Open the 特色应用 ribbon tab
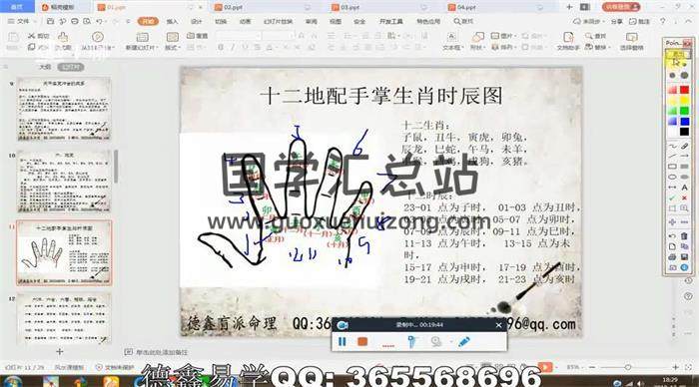This screenshot has width=699, height=387. click(x=428, y=21)
